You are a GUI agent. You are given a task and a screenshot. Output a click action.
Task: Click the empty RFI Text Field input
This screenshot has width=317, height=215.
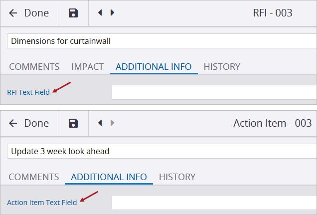[x=214, y=92]
